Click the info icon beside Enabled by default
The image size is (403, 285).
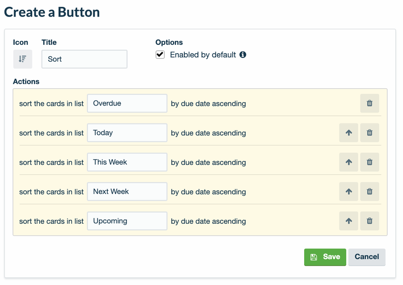tap(243, 54)
